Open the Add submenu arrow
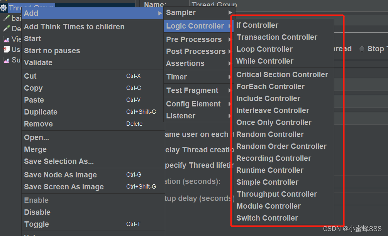The height and width of the screenshot is (236, 388). click(x=160, y=13)
